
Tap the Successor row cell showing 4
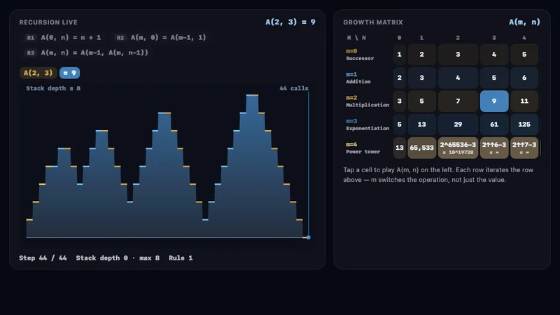(494, 55)
